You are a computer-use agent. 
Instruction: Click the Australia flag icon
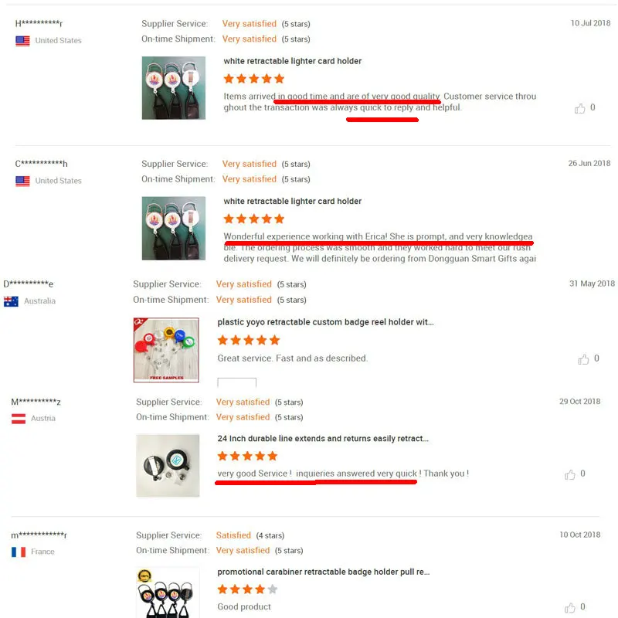11,301
